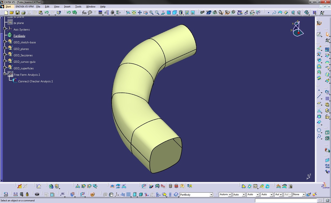Click the camera capture icon
Screen dimensions: 331x203
pos(37,194)
